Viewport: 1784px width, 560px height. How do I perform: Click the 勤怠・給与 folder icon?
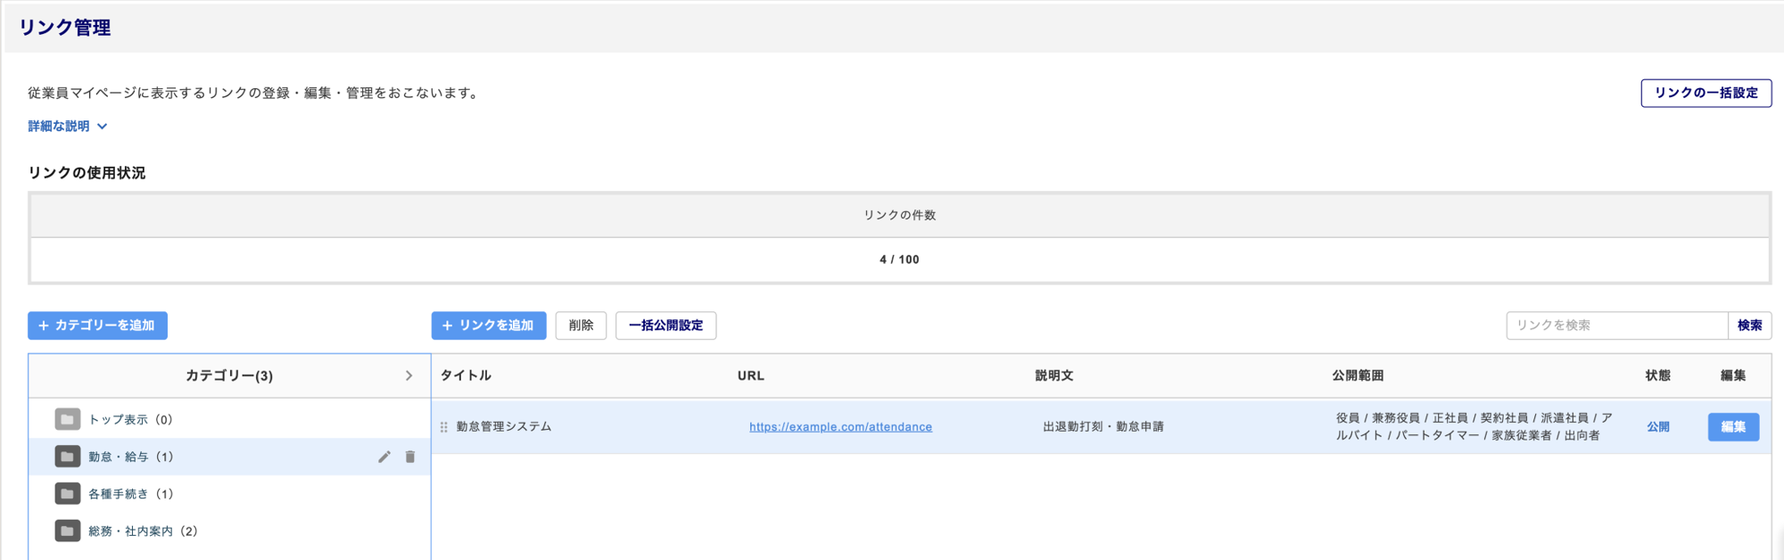tap(67, 457)
